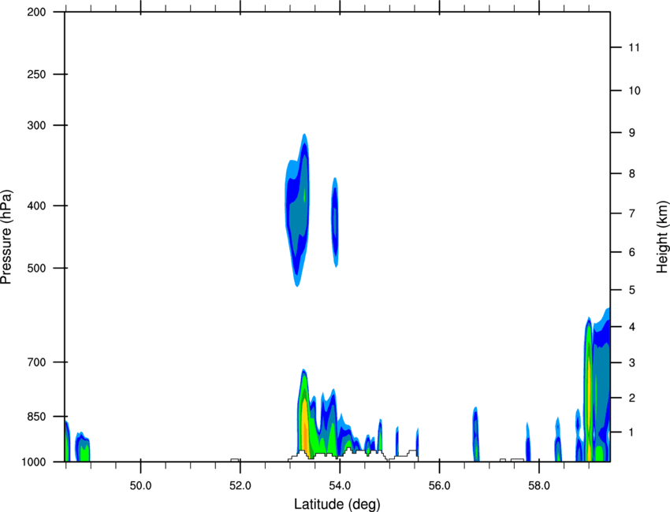Click the 'Latitude (deg)' axis title
Viewport: 670px width, 512px height.
(337, 504)
